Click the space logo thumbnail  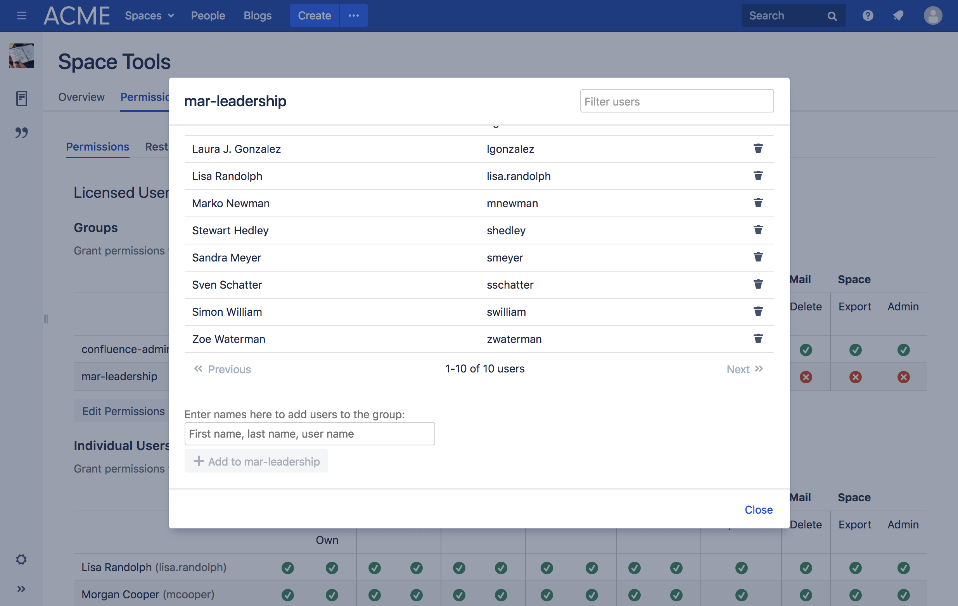[21, 56]
